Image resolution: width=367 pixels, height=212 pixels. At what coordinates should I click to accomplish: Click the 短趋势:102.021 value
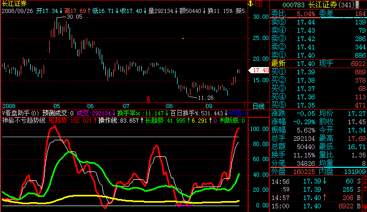(73, 121)
